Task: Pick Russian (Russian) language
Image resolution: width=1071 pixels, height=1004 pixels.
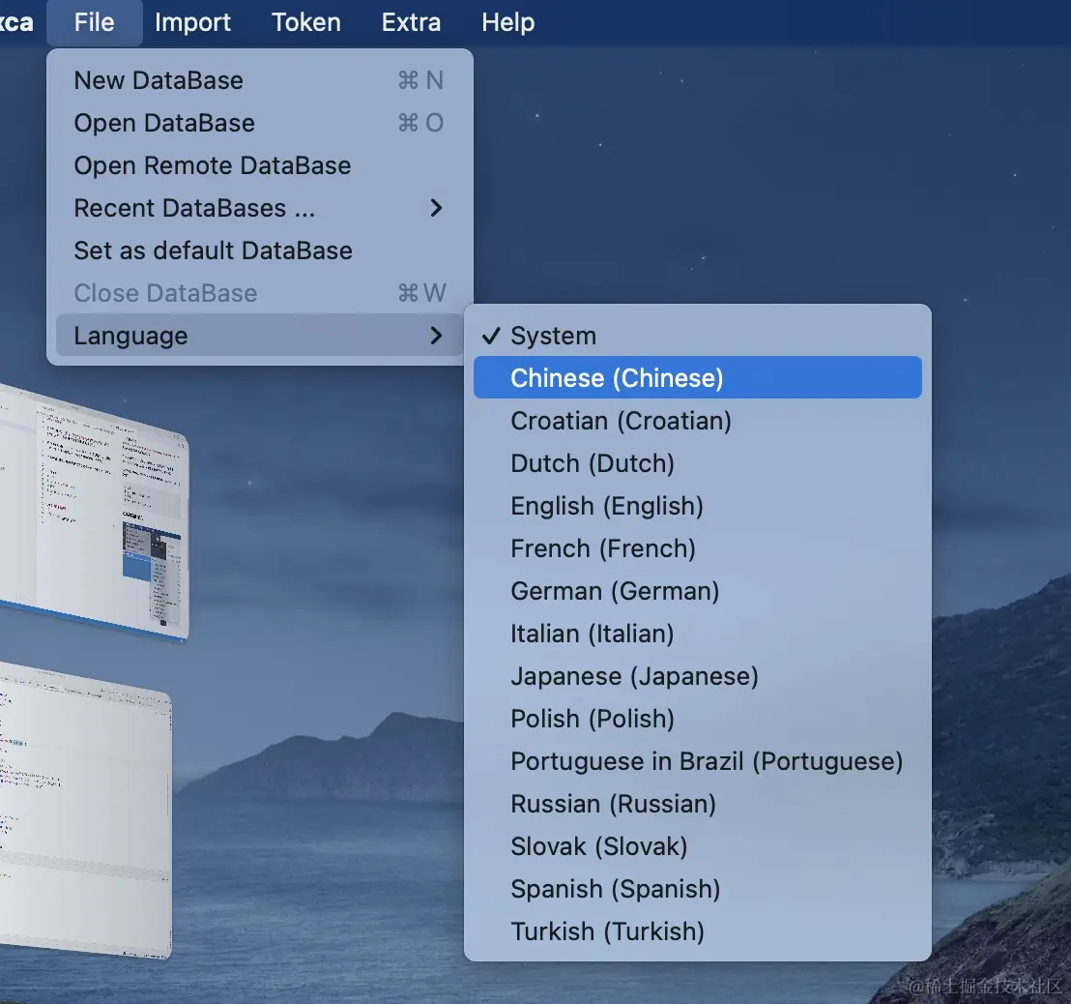Action: (x=697, y=804)
